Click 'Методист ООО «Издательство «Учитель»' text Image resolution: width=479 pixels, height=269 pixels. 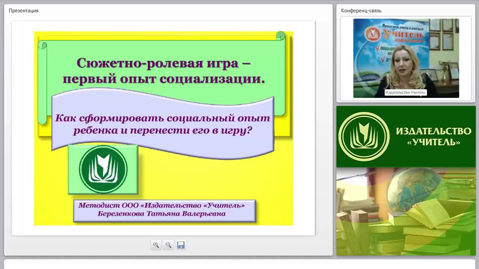161,205
